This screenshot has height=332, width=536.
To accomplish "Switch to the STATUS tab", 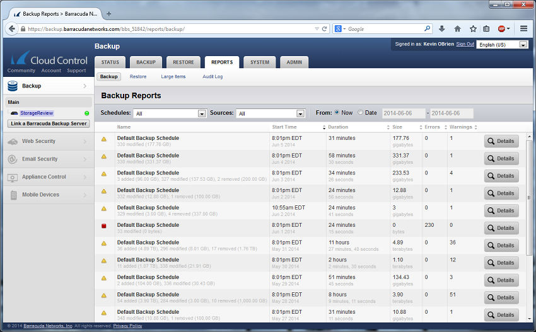I will click(110, 62).
